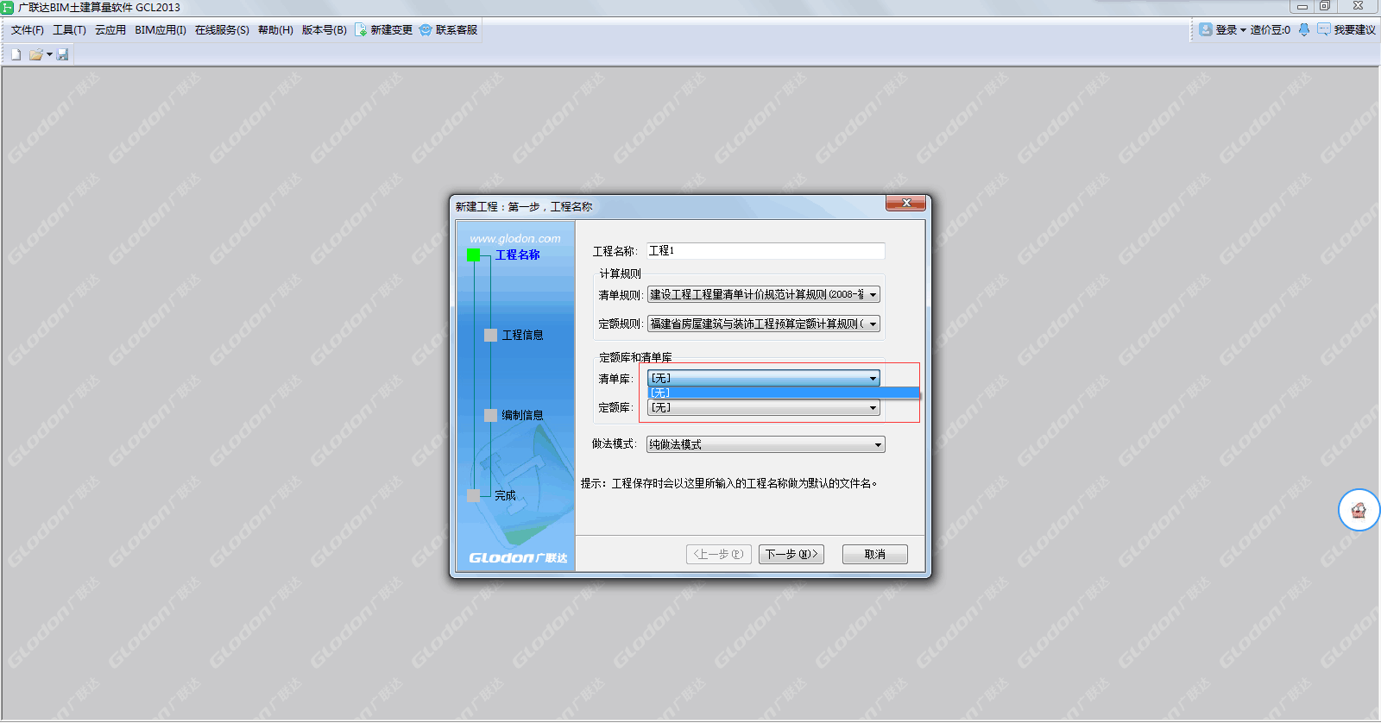Select the 完成 wizard step
Screen dimensions: 1381x723
pos(505,495)
